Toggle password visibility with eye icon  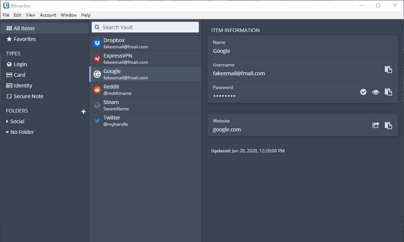(x=376, y=92)
